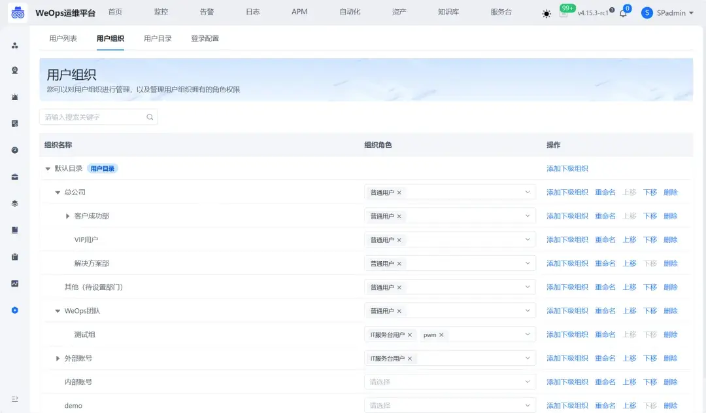Open the notification bell icon
706x413 pixels.
[x=623, y=13]
